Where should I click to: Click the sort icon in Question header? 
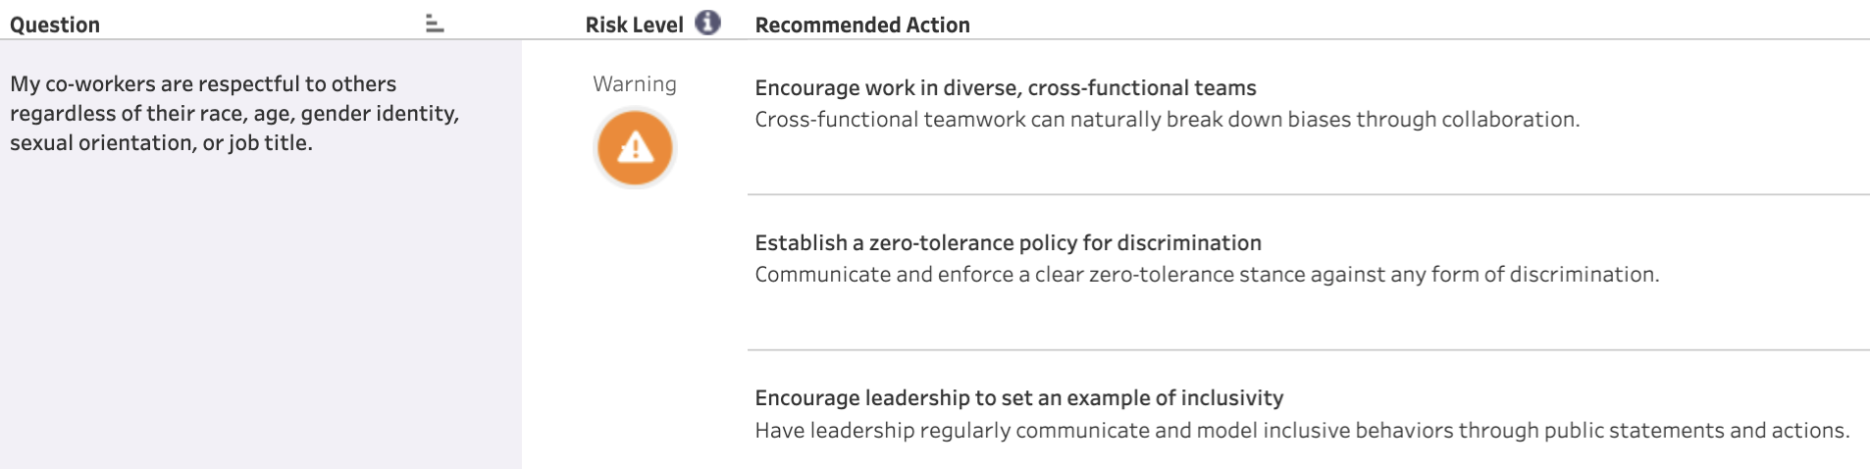click(435, 25)
